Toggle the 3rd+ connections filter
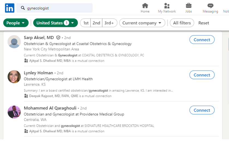Screen dimensions: 229x141 coord(110,23)
